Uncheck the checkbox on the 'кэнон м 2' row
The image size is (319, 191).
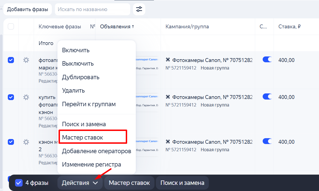(11, 142)
